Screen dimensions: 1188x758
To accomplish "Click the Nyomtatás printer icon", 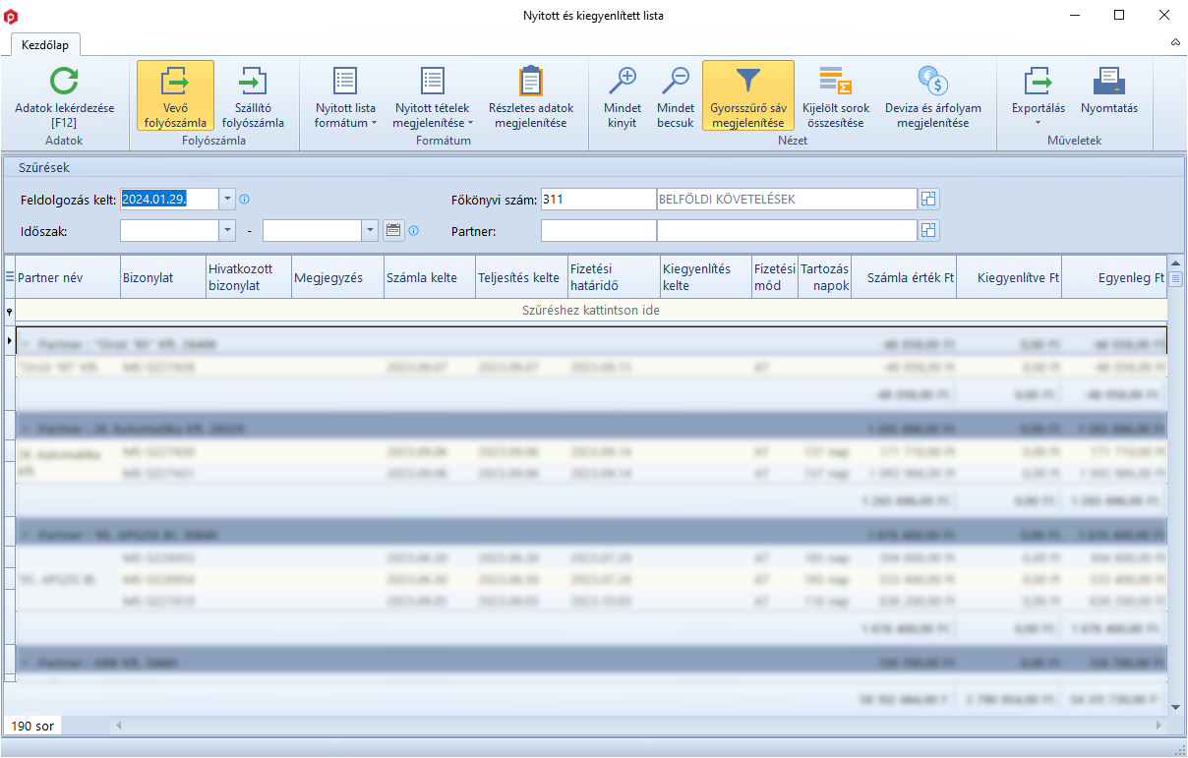I will click(1108, 82).
